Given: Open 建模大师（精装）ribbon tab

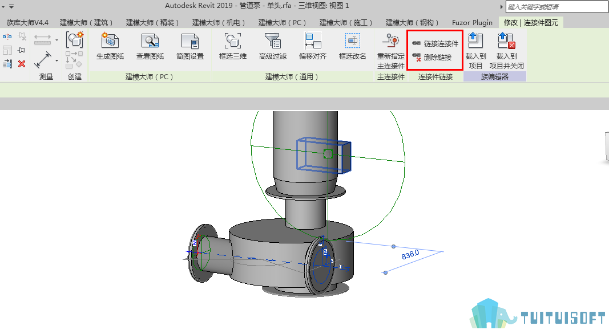Looking at the screenshot, I should [152, 22].
